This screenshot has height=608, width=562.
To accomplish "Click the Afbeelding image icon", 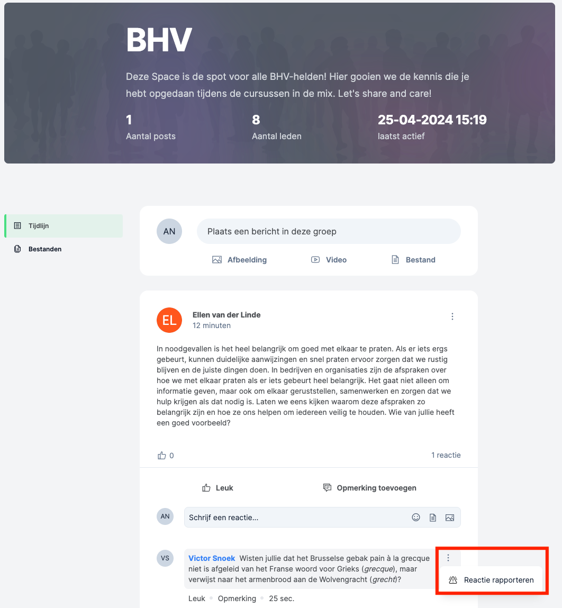I will pyautogui.click(x=217, y=260).
